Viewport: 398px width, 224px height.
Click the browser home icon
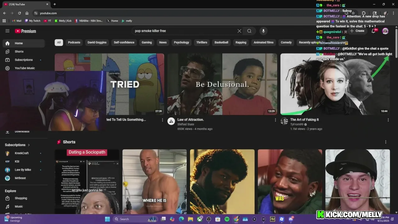(27, 13)
